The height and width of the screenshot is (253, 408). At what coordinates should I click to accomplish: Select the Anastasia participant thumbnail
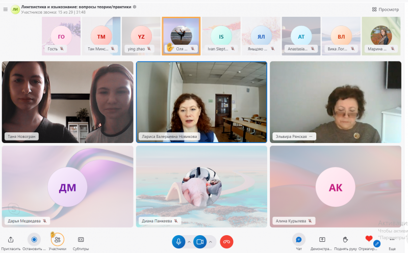coord(301,36)
